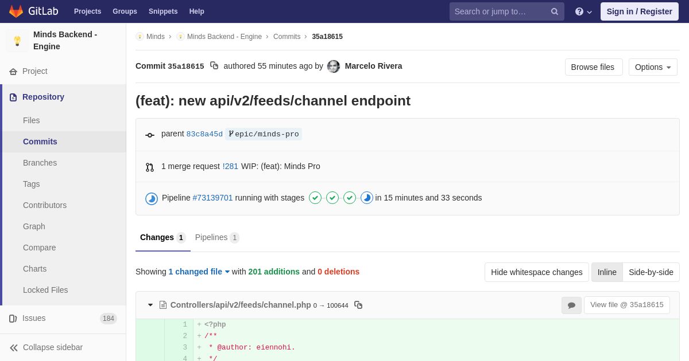Image resolution: width=689 pixels, height=361 pixels.
Task: Click Minds Backend - Engine breadcrumb
Action: 224,37
